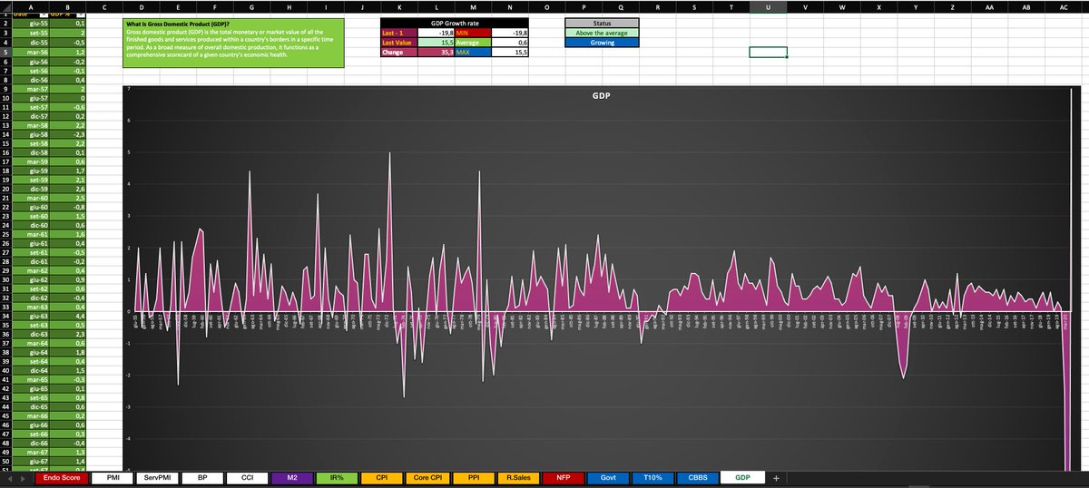Select the active GDP sheet tab
This screenshot has width=1089, height=488.
pos(742,477)
